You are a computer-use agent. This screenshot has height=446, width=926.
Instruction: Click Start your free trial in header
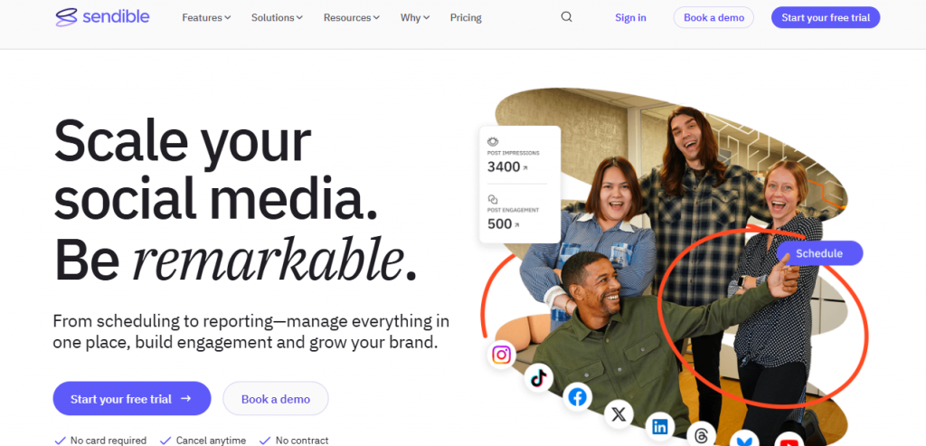826,18
